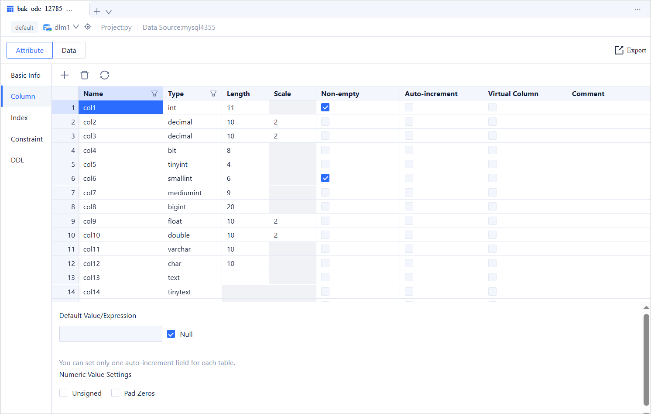Uncheck Non-empty for col1
Screen dimensions: 651x414
pos(325,107)
